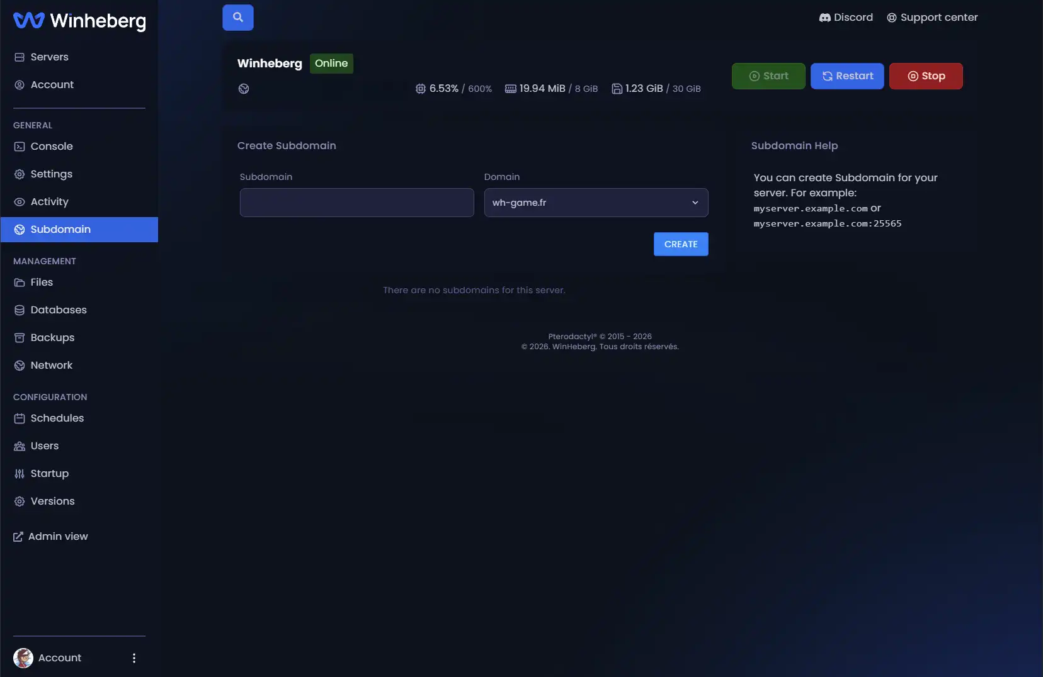Screen dimensions: 1043x677
Task: Click the "1.23 GiB" disk value
Action: [644, 89]
